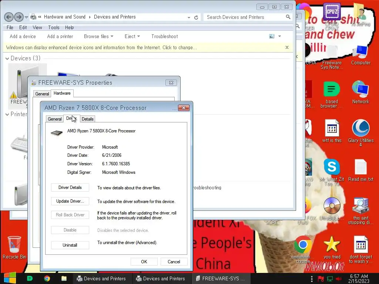Click the network tray icon
The width and height of the screenshot is (379, 284).
coord(330,279)
